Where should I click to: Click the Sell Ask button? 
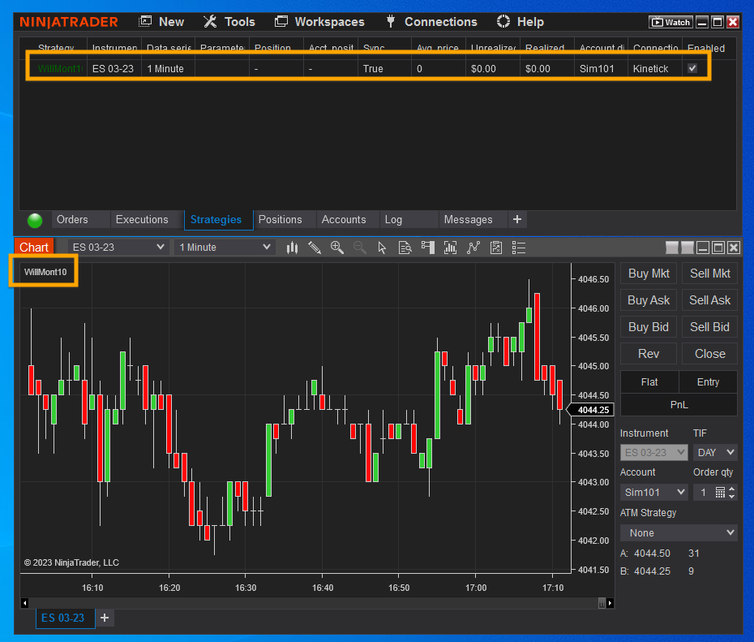tap(709, 300)
